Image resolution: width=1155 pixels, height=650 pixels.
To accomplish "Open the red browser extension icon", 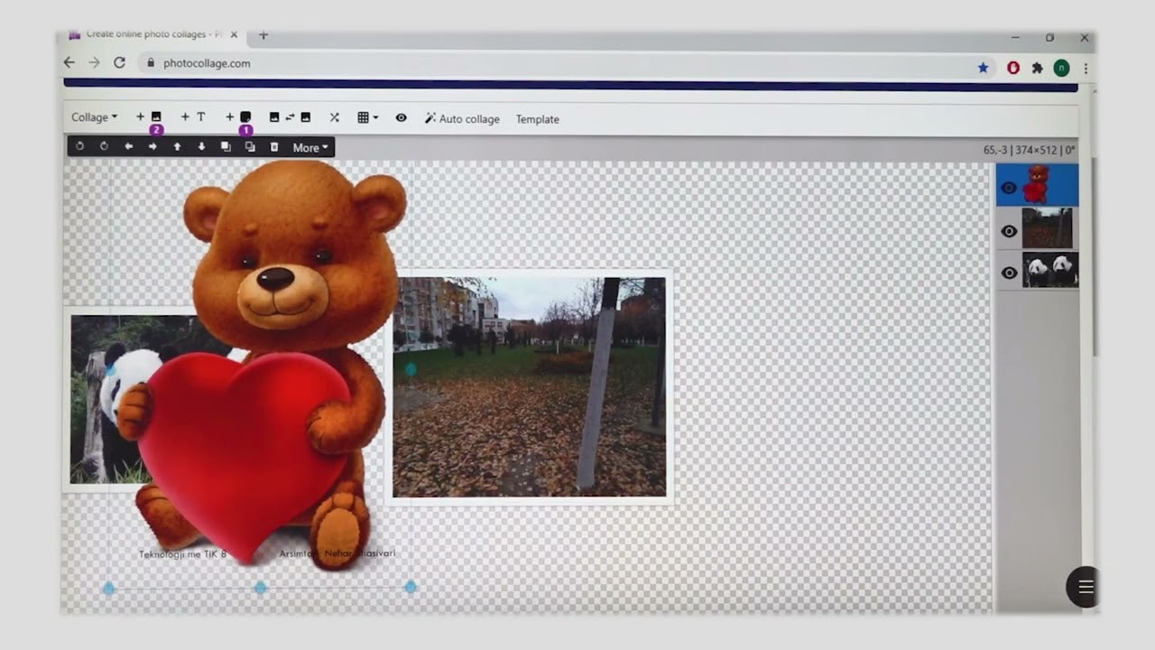I will (x=1013, y=68).
